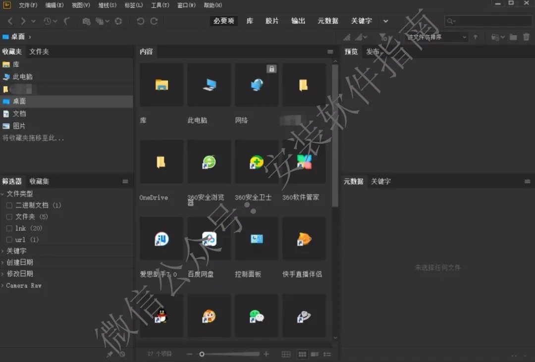535x362 pixels.
Task: Decrease thumbnail size minus button
Action: point(190,354)
